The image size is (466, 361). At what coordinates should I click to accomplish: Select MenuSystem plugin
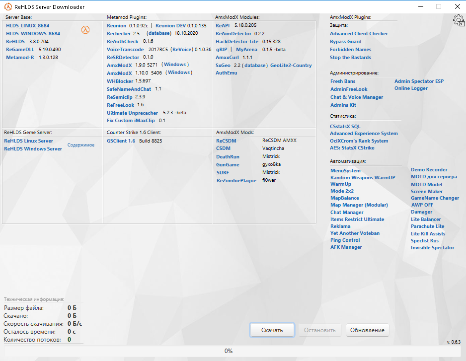[x=345, y=170]
